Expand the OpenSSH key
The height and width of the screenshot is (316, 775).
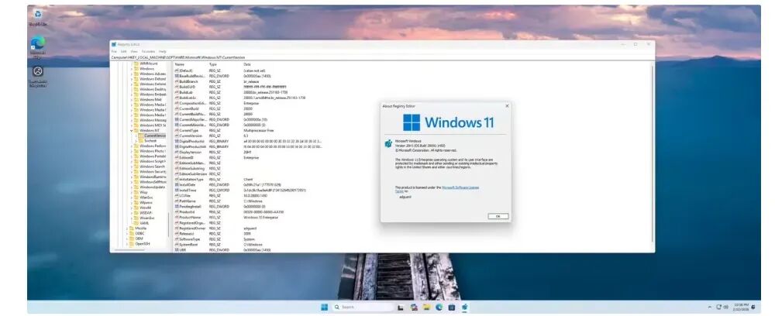click(x=127, y=243)
